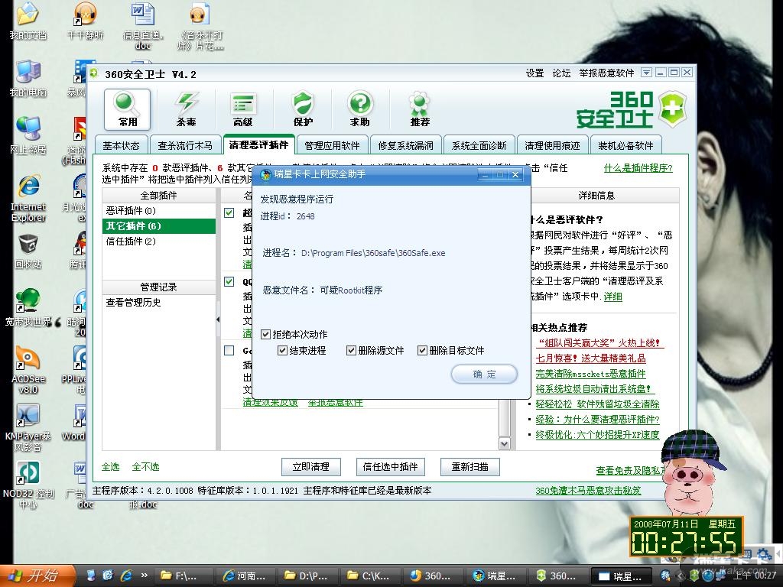Select 其它插件 (6) in the plugin list
The width and height of the screenshot is (783, 587).
tap(159, 226)
